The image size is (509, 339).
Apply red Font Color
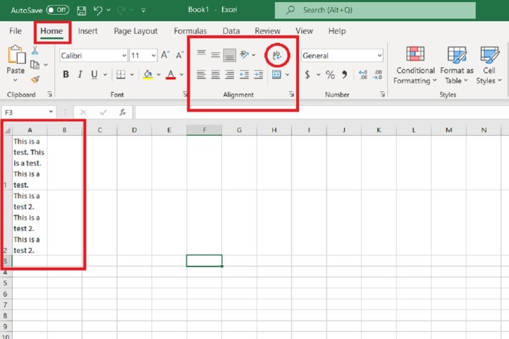click(171, 75)
